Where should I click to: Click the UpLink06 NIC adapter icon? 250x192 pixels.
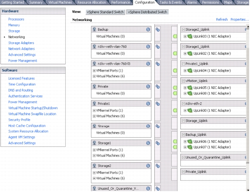tap(190, 142)
